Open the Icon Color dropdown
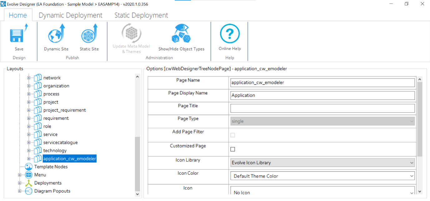Screen dimensions: 430x201 click(322, 176)
